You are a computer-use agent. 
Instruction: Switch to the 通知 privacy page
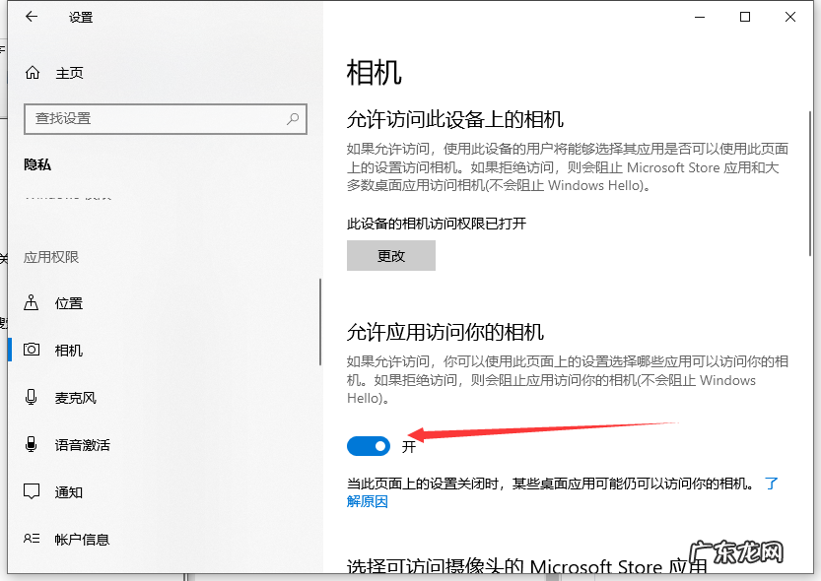point(67,491)
